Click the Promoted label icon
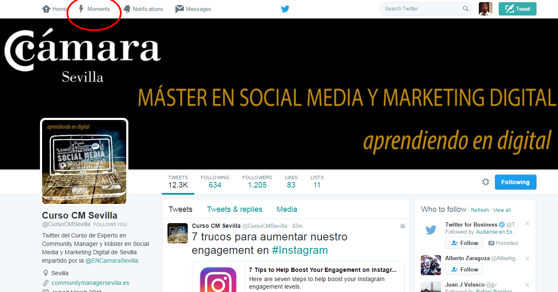 (491, 243)
